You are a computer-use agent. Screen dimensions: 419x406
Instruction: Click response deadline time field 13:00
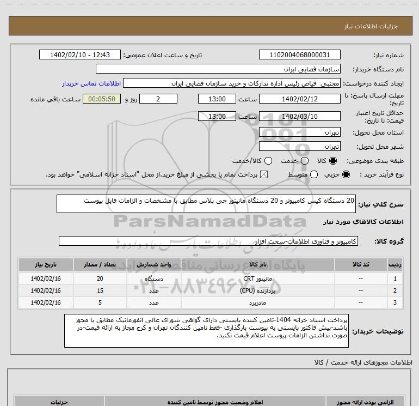(217, 99)
